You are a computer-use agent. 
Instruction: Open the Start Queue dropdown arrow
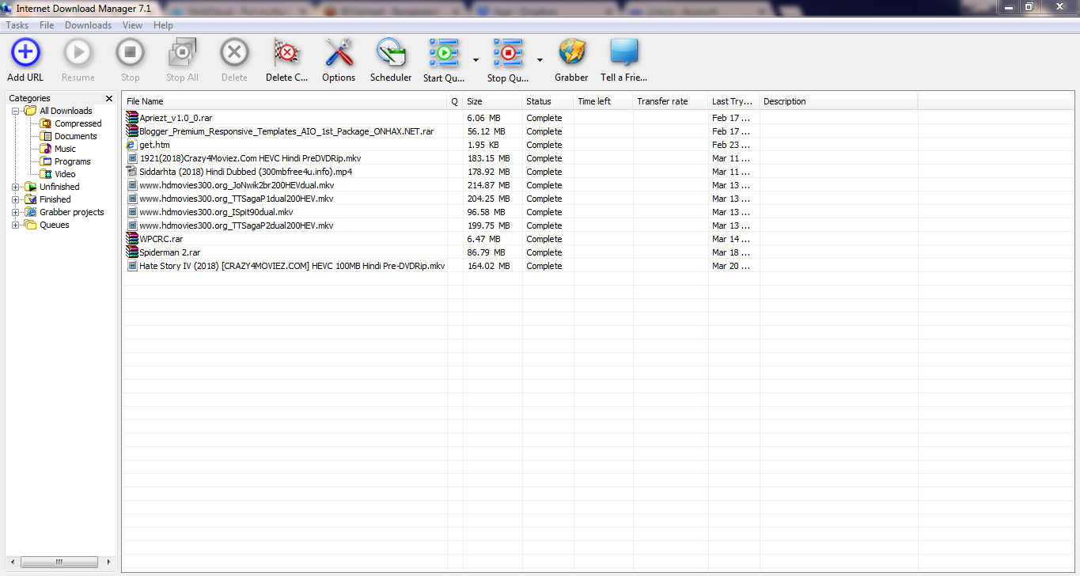click(x=476, y=60)
